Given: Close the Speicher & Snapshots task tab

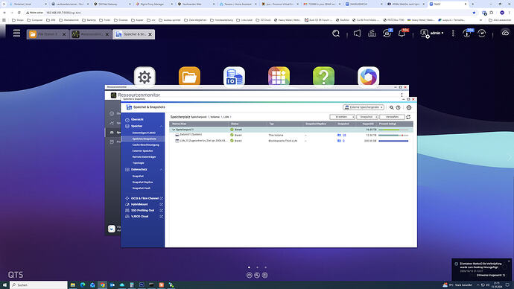Looking at the screenshot, I should pyautogui.click(x=150, y=34).
